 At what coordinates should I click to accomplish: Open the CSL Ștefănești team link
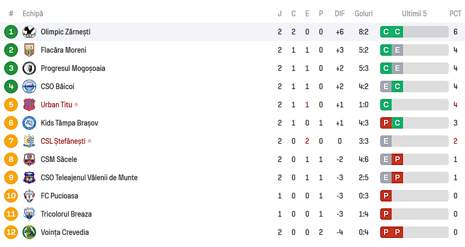click(x=63, y=141)
